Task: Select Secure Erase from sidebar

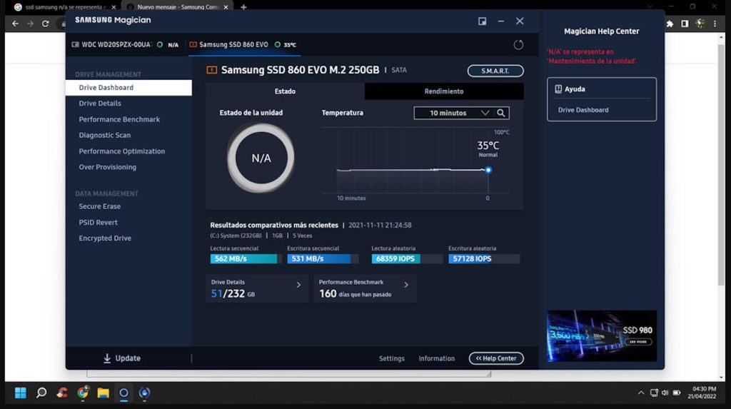Action: point(99,206)
